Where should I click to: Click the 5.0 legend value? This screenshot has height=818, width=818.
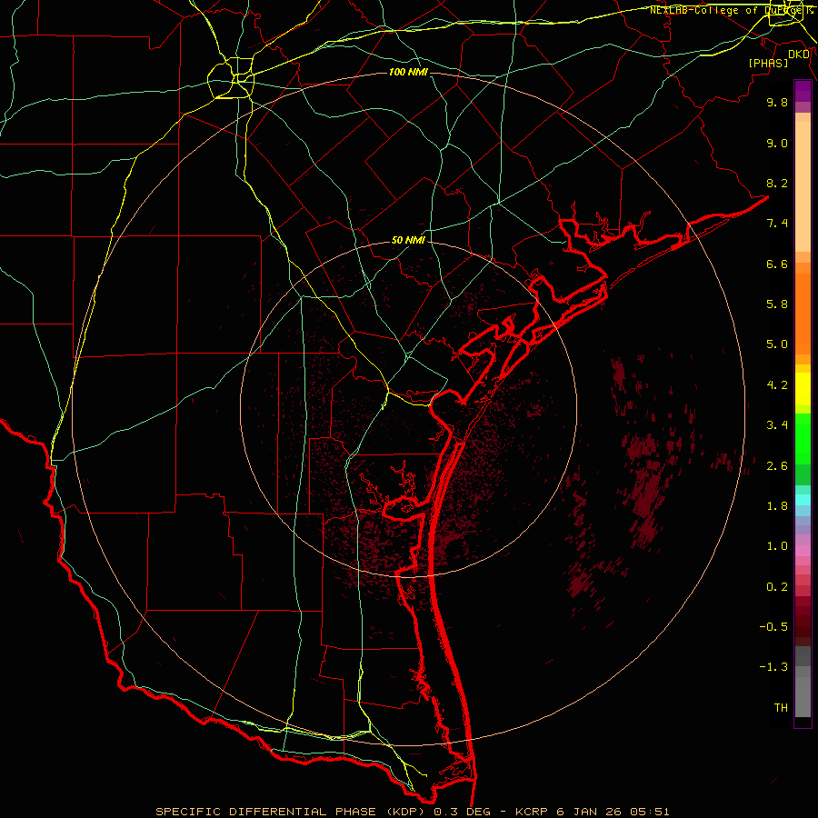click(x=777, y=344)
